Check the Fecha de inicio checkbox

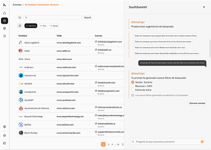pyautogui.click(x=133, y=90)
